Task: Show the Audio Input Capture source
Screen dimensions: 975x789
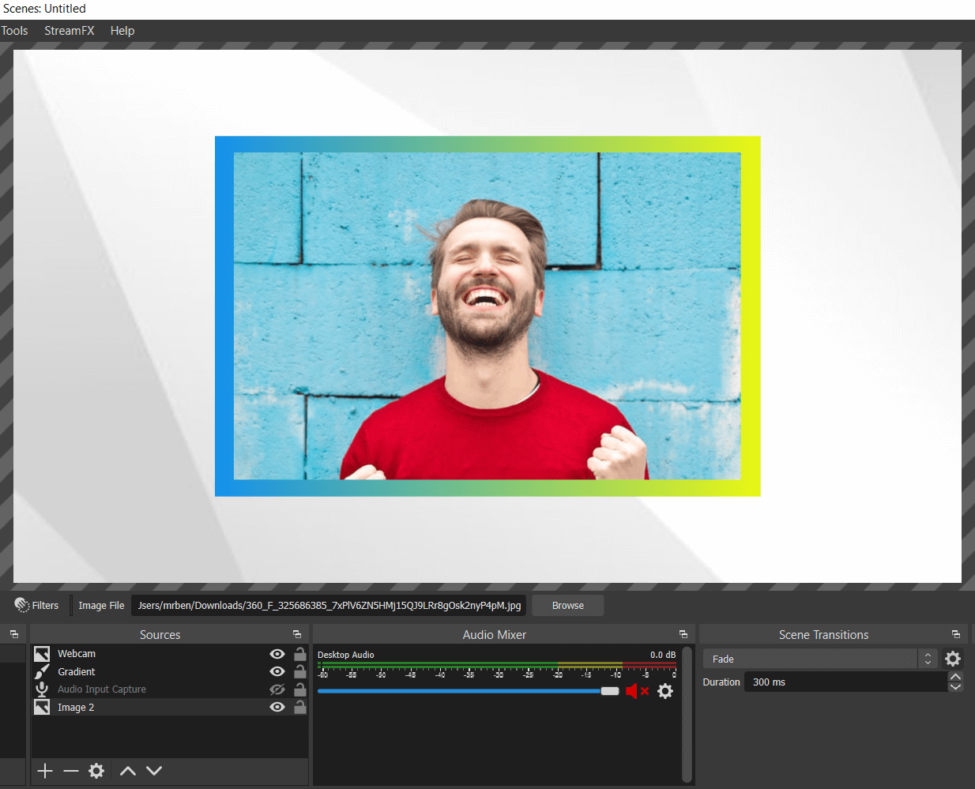Action: pyautogui.click(x=277, y=689)
